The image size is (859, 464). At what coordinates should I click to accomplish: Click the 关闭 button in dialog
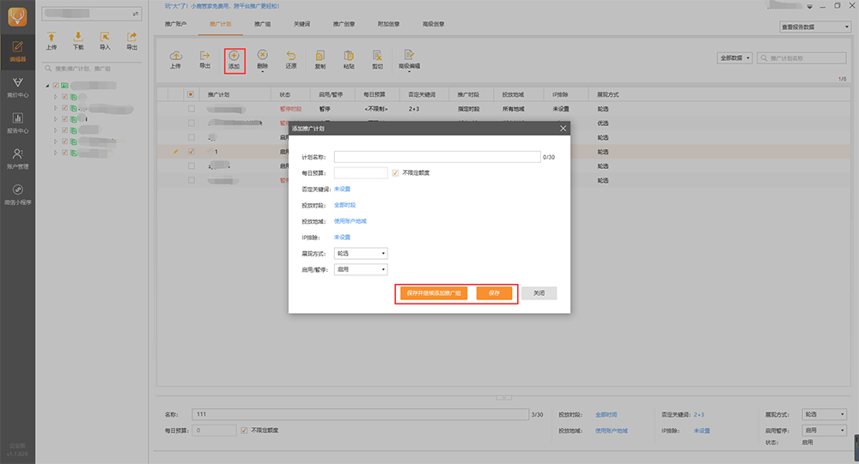point(539,293)
